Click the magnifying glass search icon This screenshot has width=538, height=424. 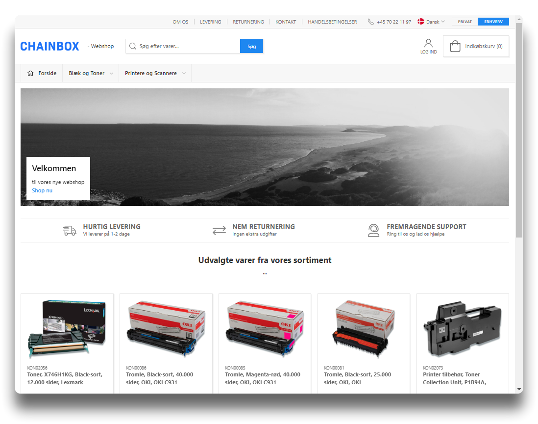(132, 46)
